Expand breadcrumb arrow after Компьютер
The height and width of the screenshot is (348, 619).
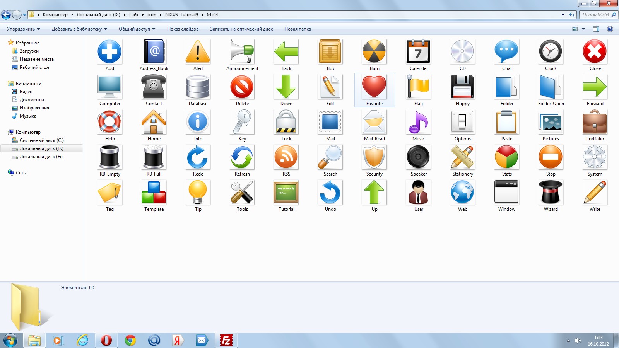pos(72,15)
